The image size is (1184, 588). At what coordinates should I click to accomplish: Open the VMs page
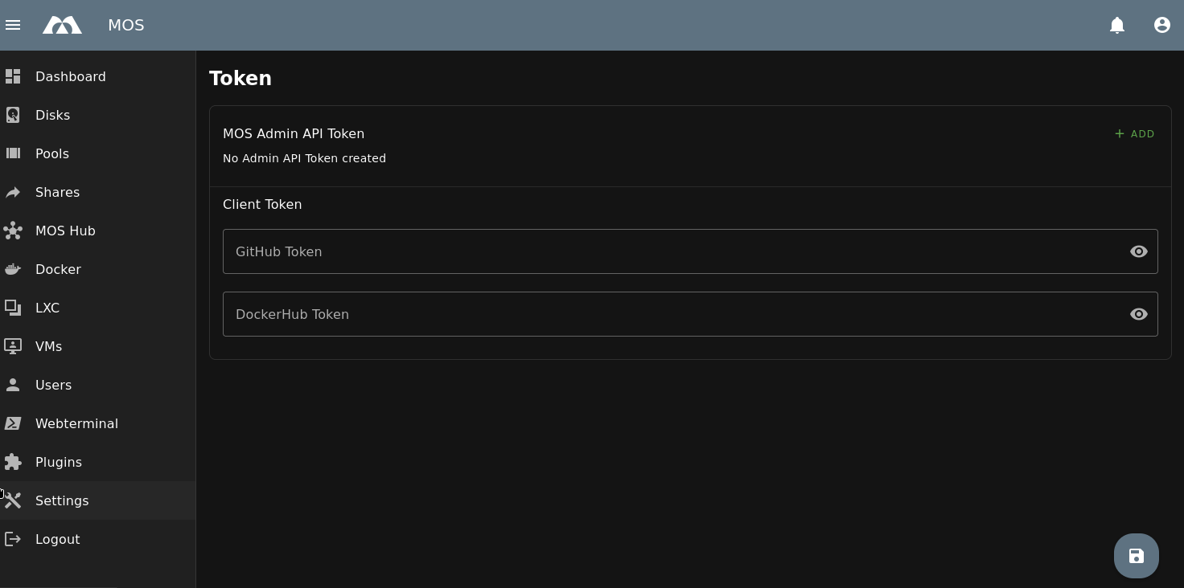[x=48, y=346]
